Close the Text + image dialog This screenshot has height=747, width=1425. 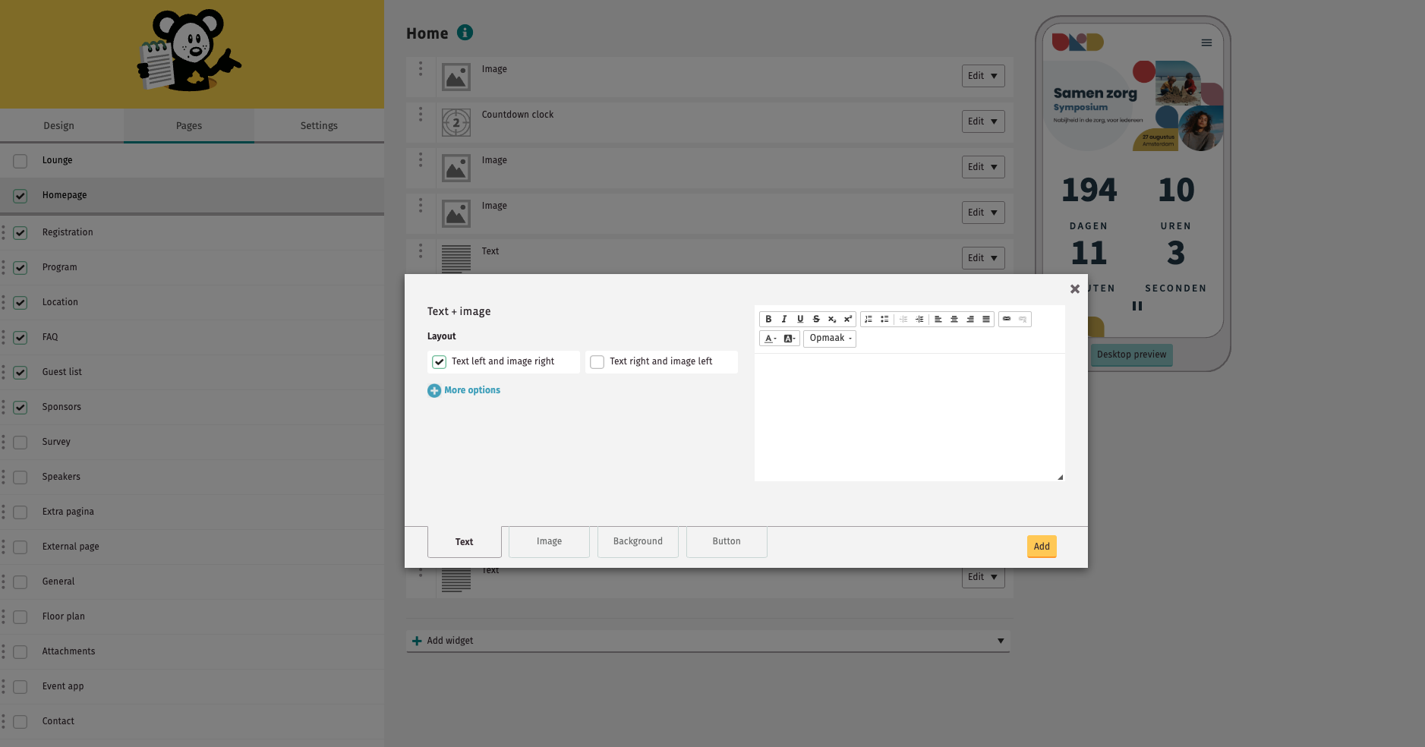tap(1074, 289)
